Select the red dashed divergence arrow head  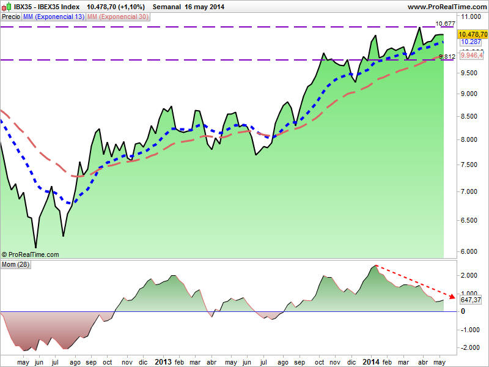point(452,297)
